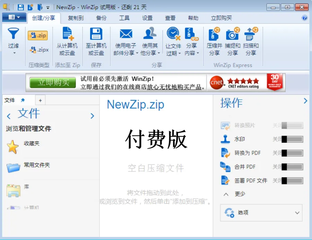Toggle the Watermark switch

coord(292,139)
